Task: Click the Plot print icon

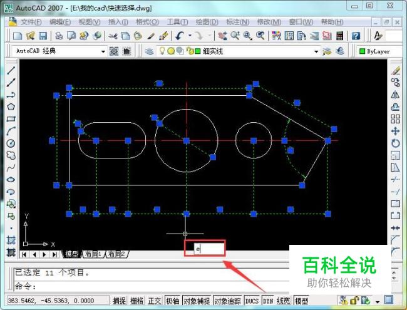Action: click(x=59, y=36)
